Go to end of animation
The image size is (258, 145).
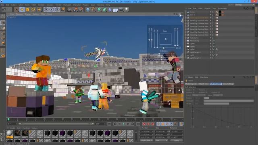pos(138,124)
